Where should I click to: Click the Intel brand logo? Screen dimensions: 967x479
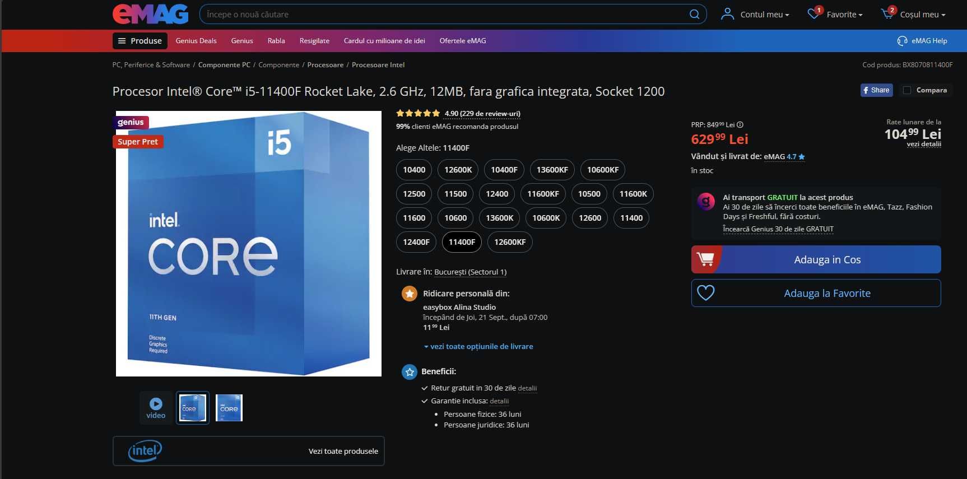pyautogui.click(x=145, y=450)
